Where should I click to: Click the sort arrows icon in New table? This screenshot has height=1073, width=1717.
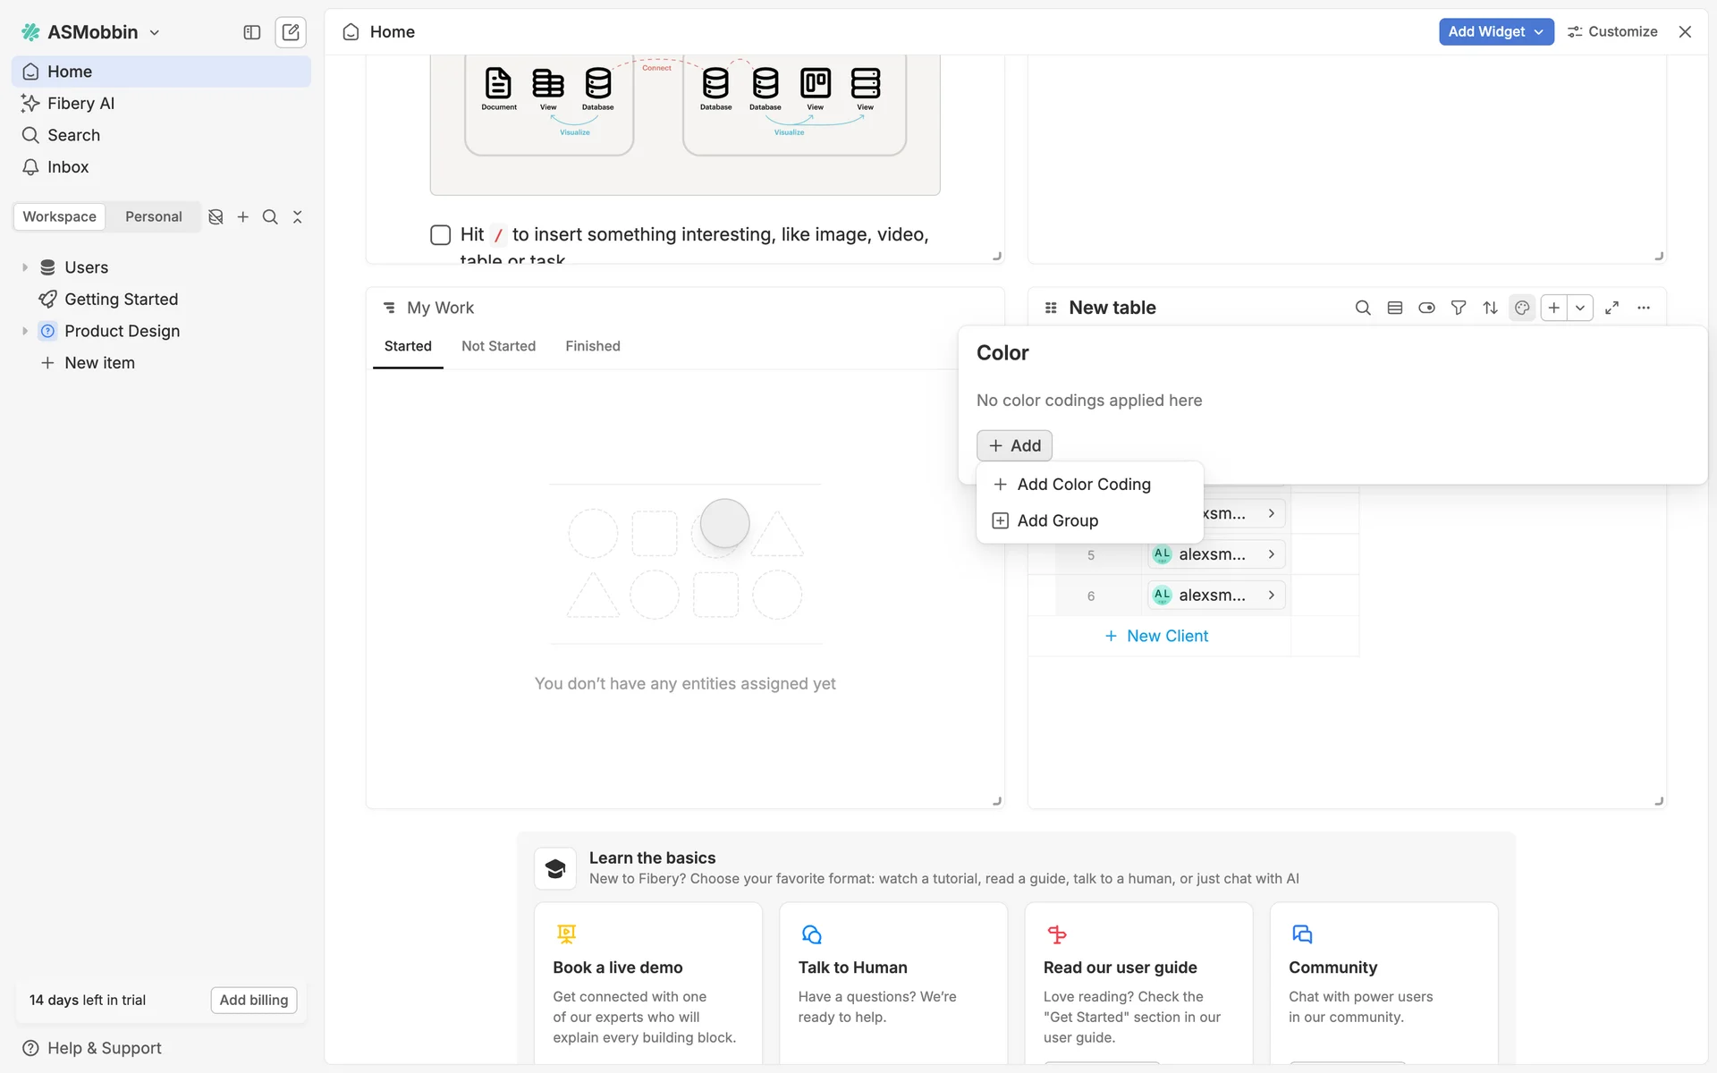tap(1490, 308)
